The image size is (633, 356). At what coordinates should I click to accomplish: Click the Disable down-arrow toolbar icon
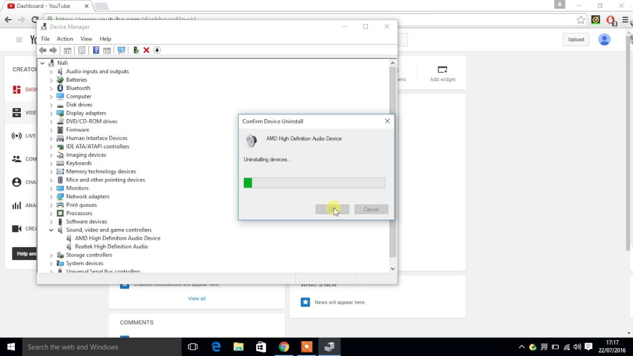157,50
